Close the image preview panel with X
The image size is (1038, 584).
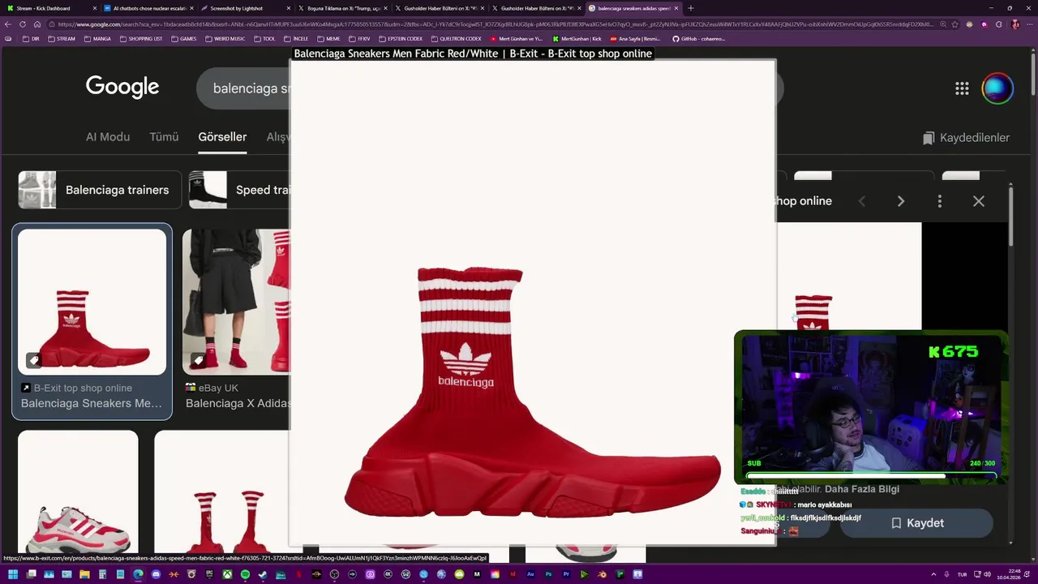(979, 201)
